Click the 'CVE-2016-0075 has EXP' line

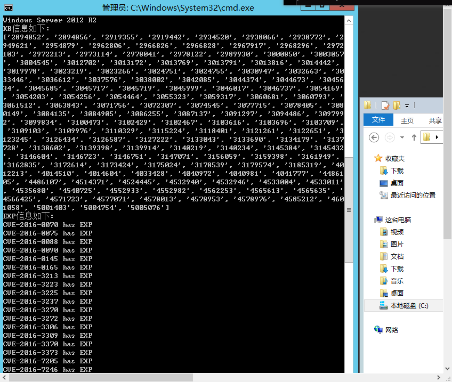(x=47, y=233)
